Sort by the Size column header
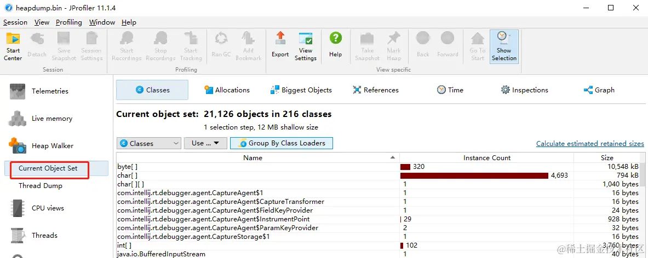 point(607,157)
